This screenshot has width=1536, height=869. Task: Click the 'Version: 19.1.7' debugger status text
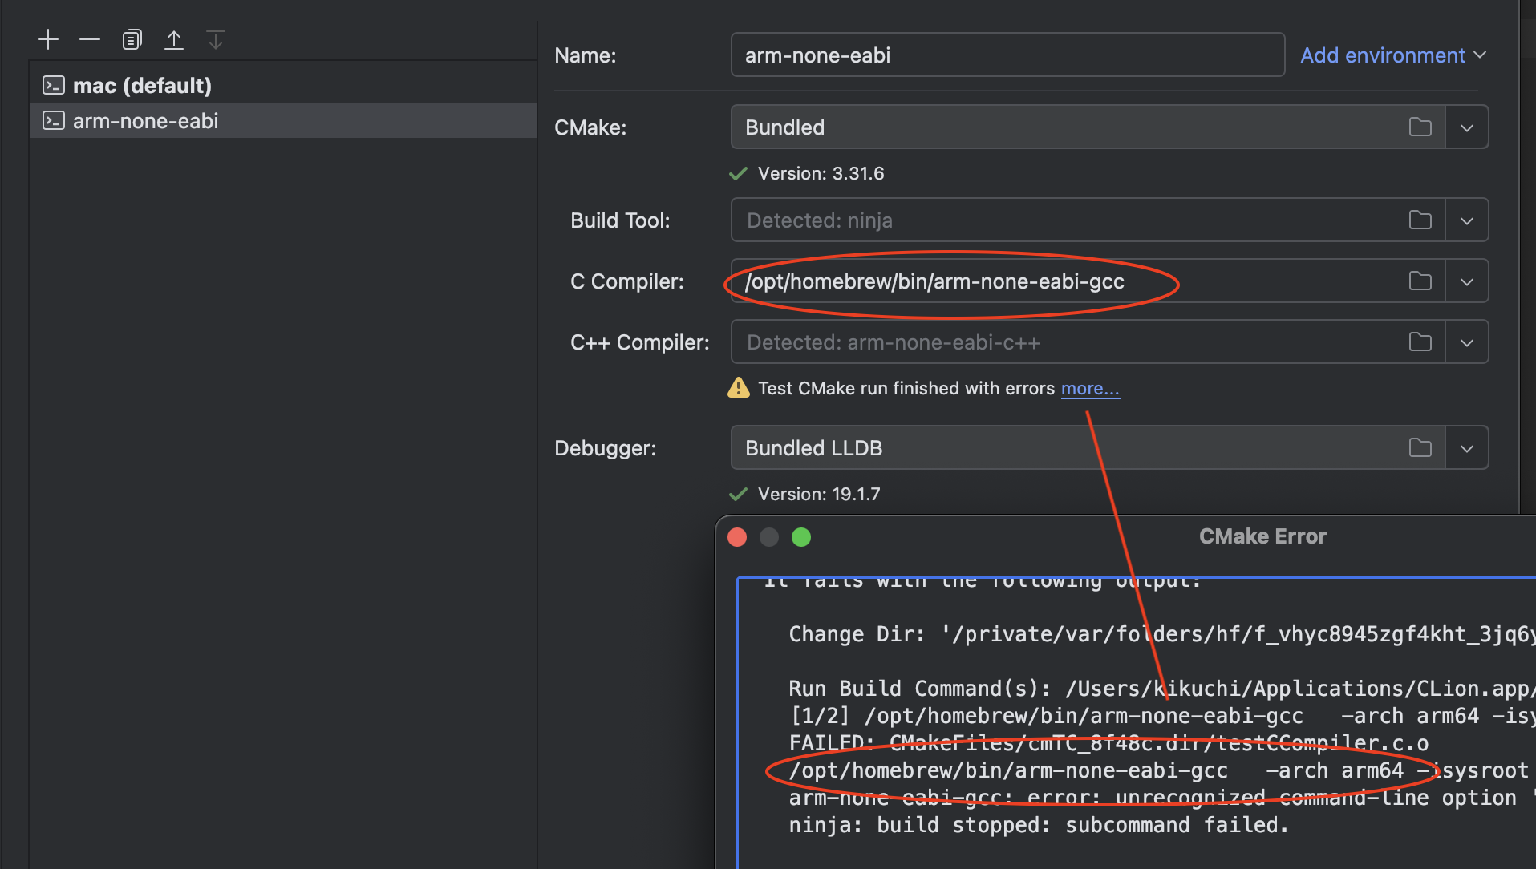819,494
